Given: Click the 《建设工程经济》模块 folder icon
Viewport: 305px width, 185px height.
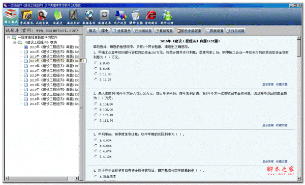Looking at the screenshot, I should tap(20, 42).
